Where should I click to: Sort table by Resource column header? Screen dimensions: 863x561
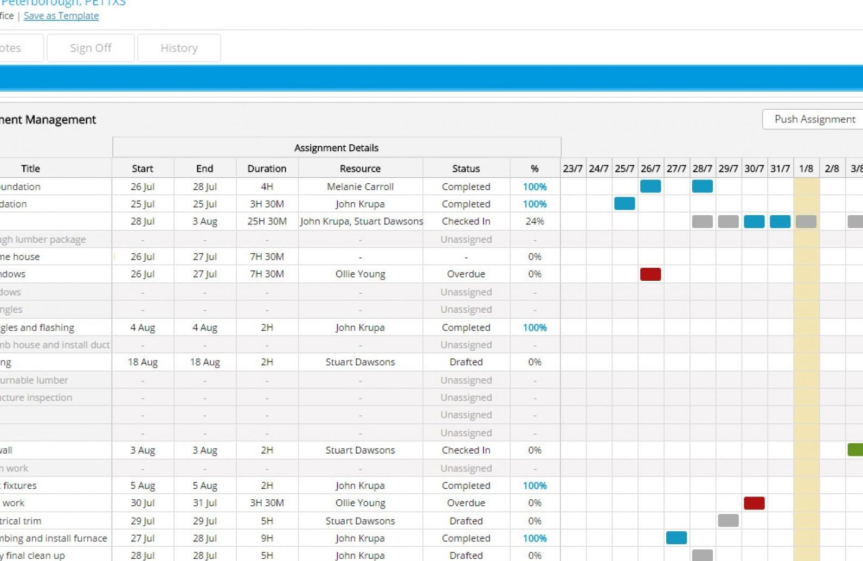(360, 169)
